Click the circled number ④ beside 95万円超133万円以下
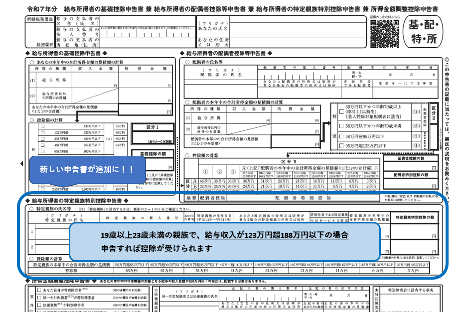468x312 pixels. click(416, 145)
